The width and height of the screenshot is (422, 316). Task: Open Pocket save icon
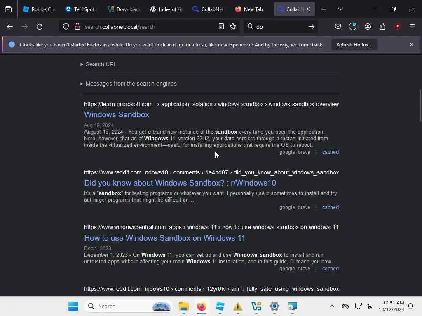[338, 27]
